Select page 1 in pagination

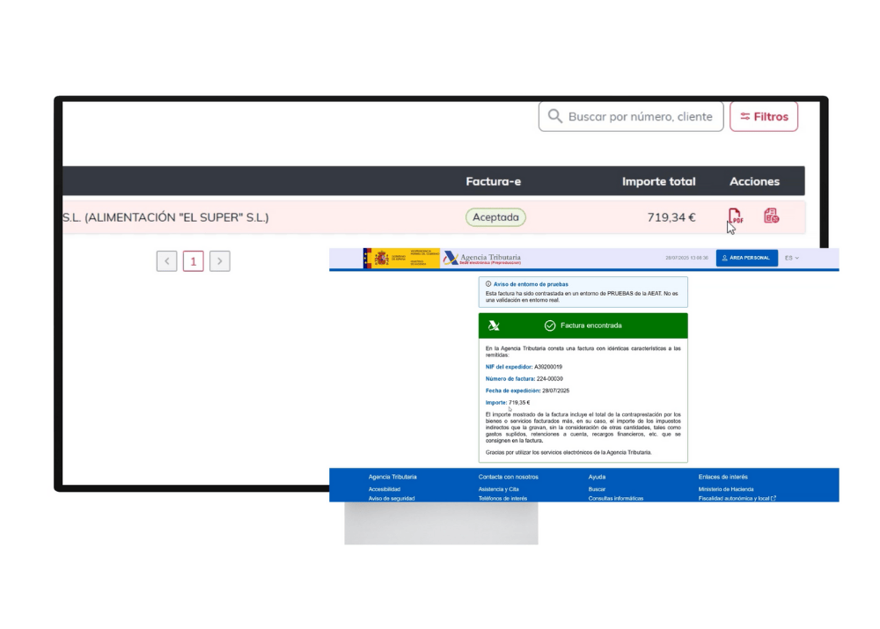pos(194,260)
